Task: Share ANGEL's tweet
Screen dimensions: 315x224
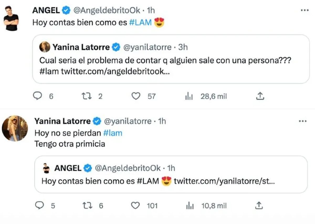Action: tap(260, 97)
